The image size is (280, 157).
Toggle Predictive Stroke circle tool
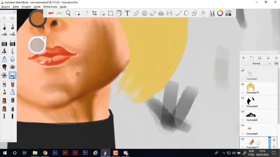click(186, 13)
